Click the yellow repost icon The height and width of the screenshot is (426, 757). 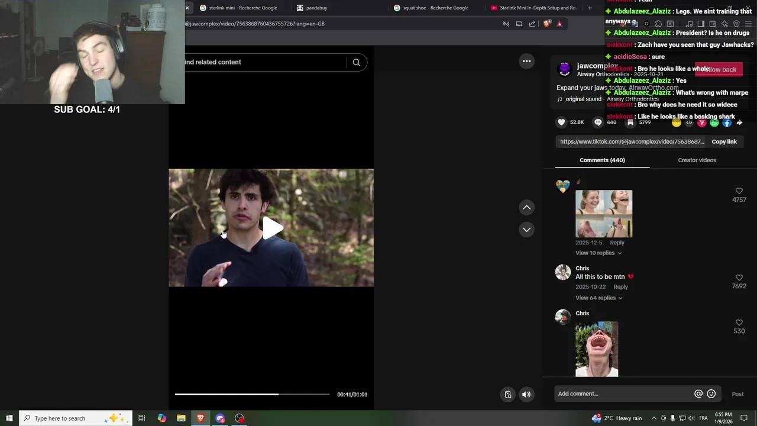click(677, 122)
